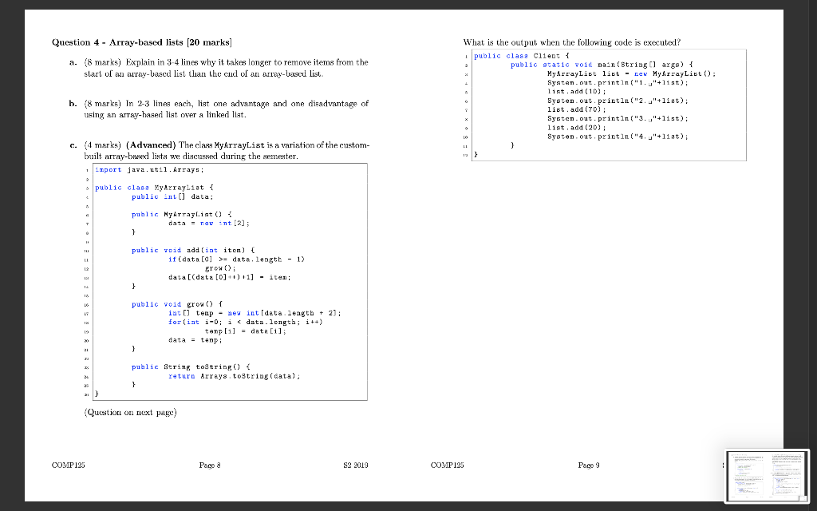
Task: Click the code line 'data = temp;'
Action: [x=195, y=339]
